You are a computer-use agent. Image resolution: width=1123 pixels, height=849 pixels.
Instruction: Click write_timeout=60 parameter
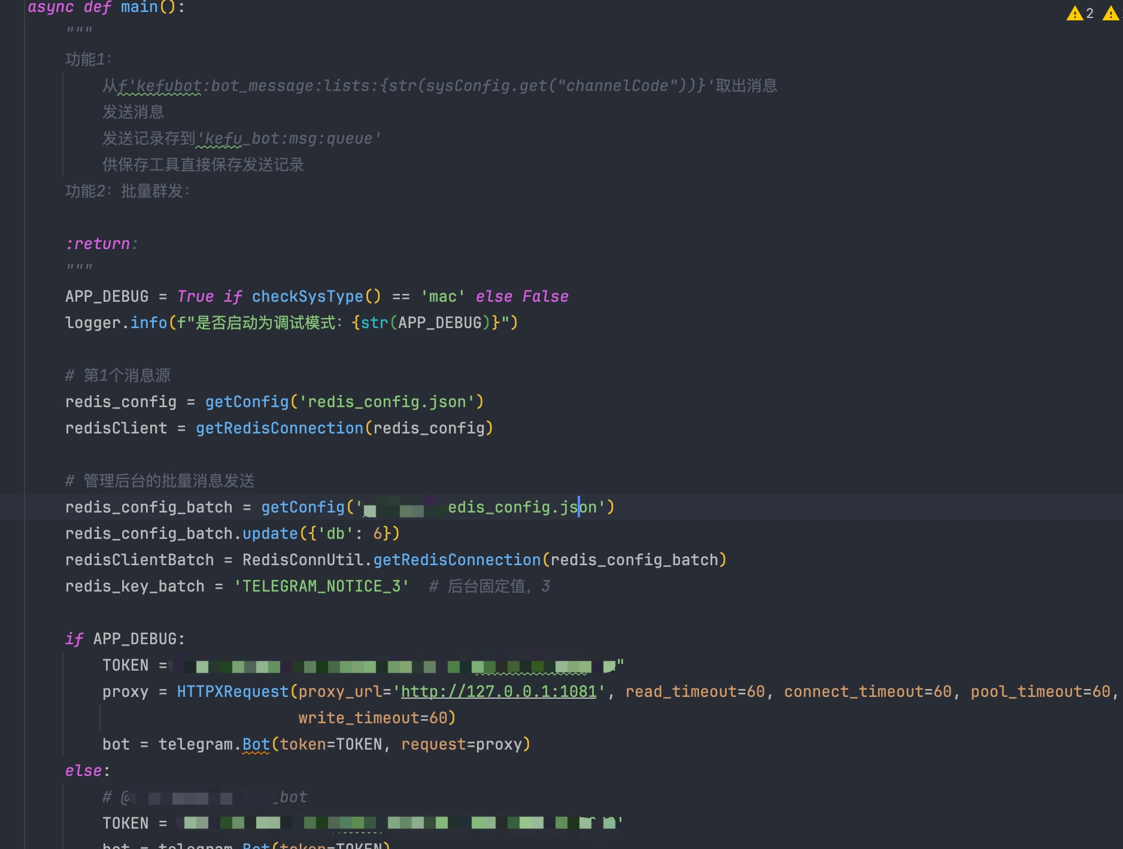point(373,718)
